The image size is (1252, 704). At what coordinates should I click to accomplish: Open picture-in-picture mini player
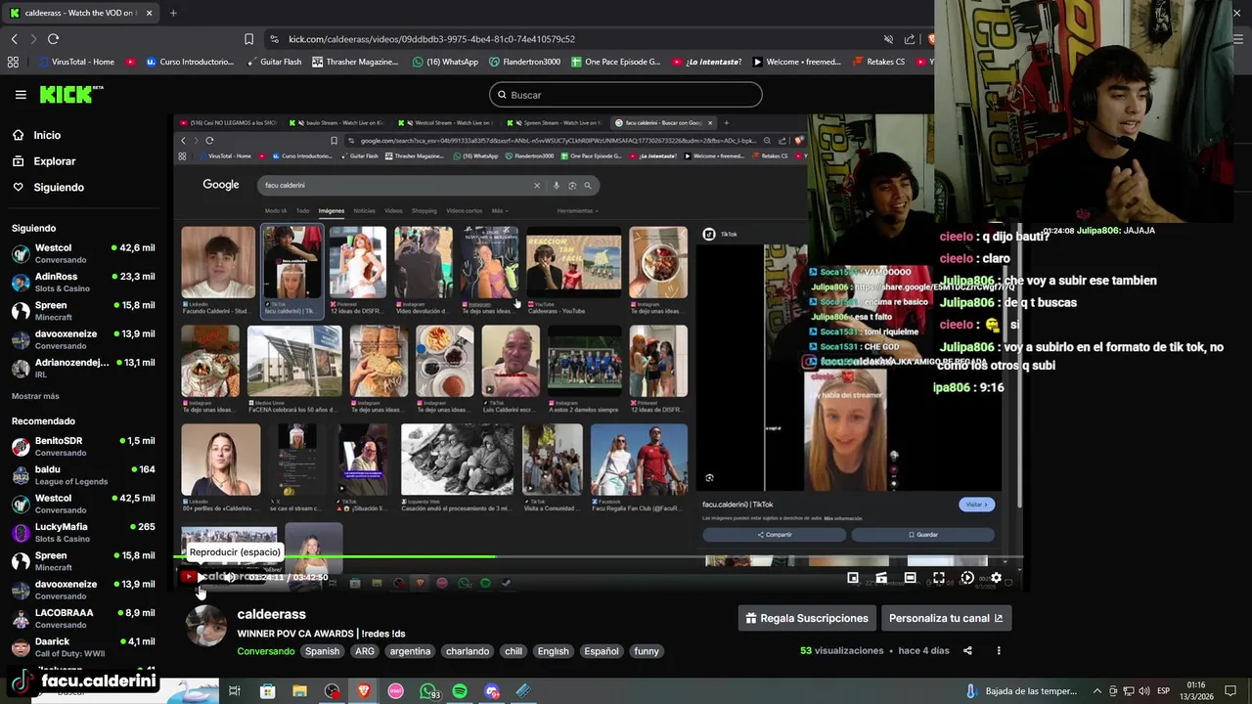(x=853, y=578)
